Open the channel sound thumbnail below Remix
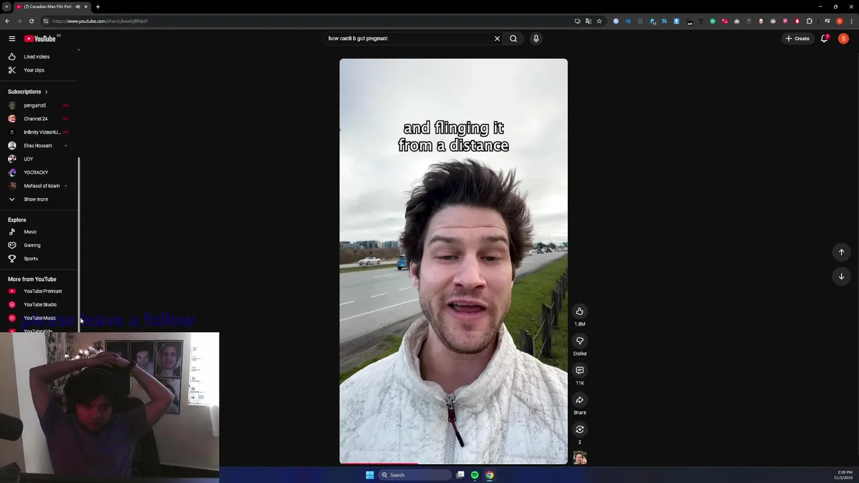 click(x=580, y=458)
